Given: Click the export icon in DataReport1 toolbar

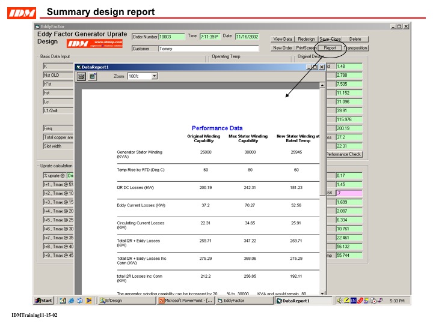Looking at the screenshot, I should 93,77.
